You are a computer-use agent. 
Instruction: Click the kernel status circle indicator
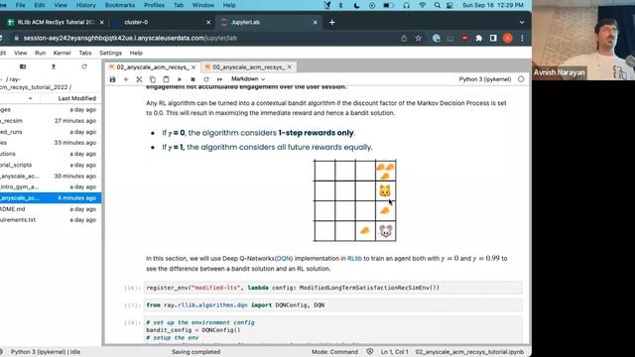(521, 79)
